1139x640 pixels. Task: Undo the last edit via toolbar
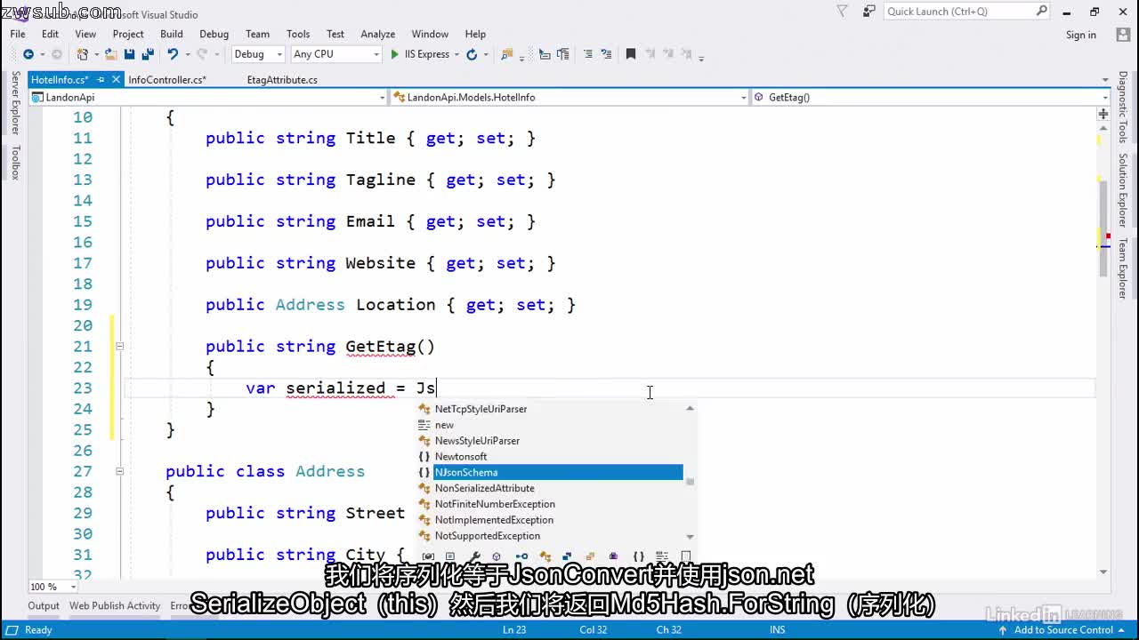click(x=173, y=54)
